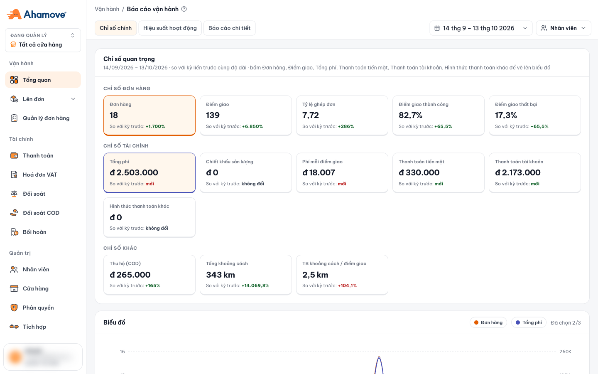Click the Phân quyền shield icon
This screenshot has width=598, height=374.
coord(14,308)
